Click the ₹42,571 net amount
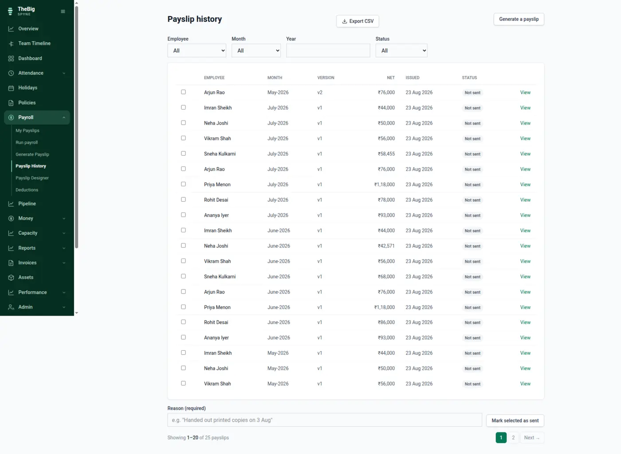Screen dimensions: 621x454 pos(386,246)
